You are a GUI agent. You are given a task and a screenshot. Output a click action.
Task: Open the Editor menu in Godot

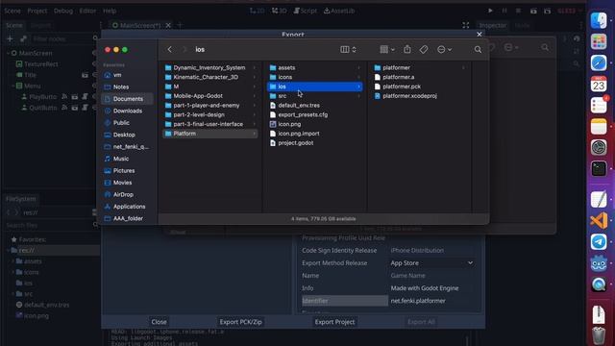(x=87, y=11)
